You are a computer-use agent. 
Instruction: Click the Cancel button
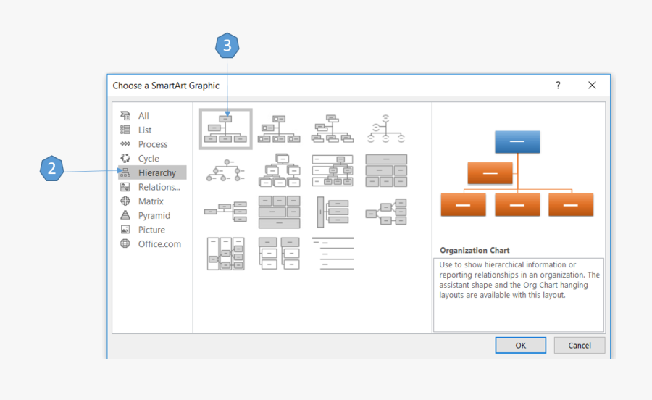click(x=580, y=345)
